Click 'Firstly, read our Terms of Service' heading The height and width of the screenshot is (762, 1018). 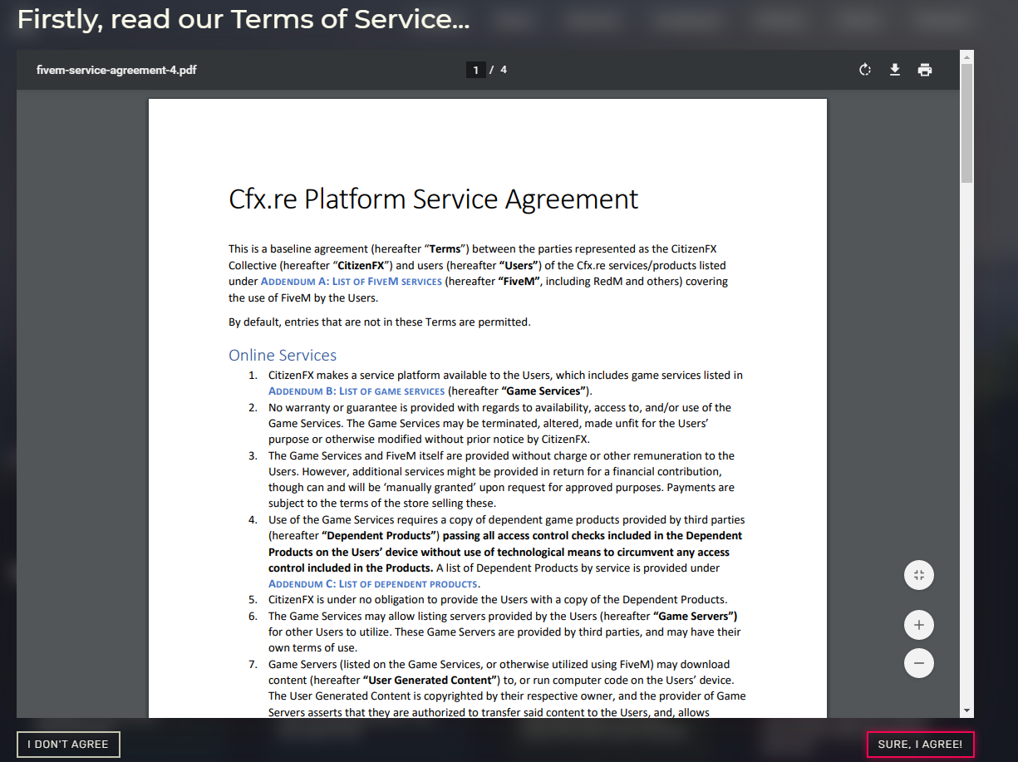243,20
